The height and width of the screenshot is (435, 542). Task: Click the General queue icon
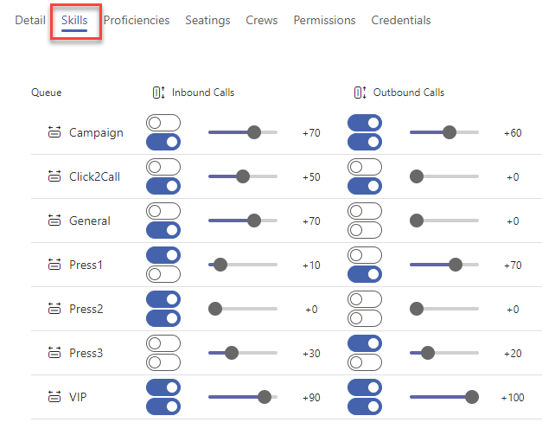54,221
